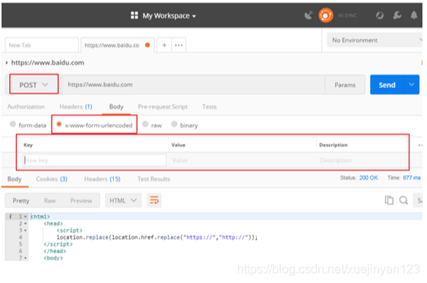Click the orange sync status icon
Viewport: 427px width, 283px height.
point(326,15)
